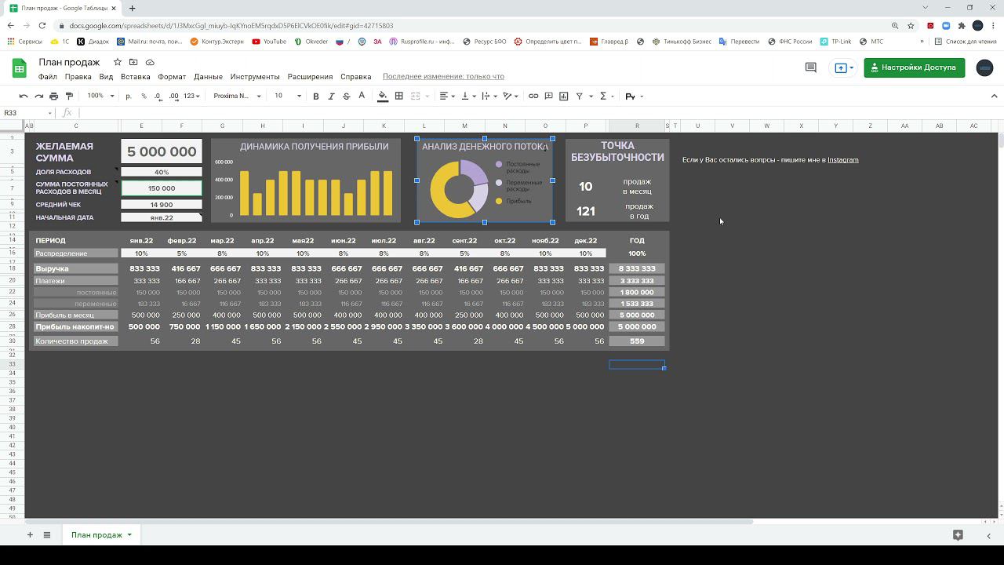
Task: Open the Вид menu
Action: [106, 77]
